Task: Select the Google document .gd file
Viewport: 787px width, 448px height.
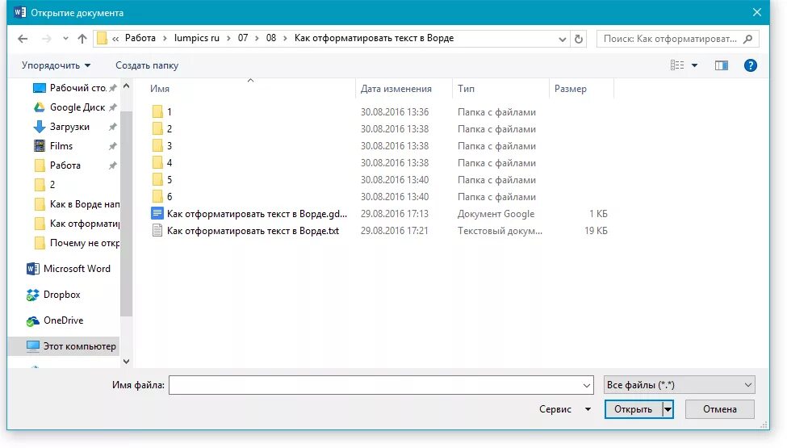Action: (x=249, y=214)
